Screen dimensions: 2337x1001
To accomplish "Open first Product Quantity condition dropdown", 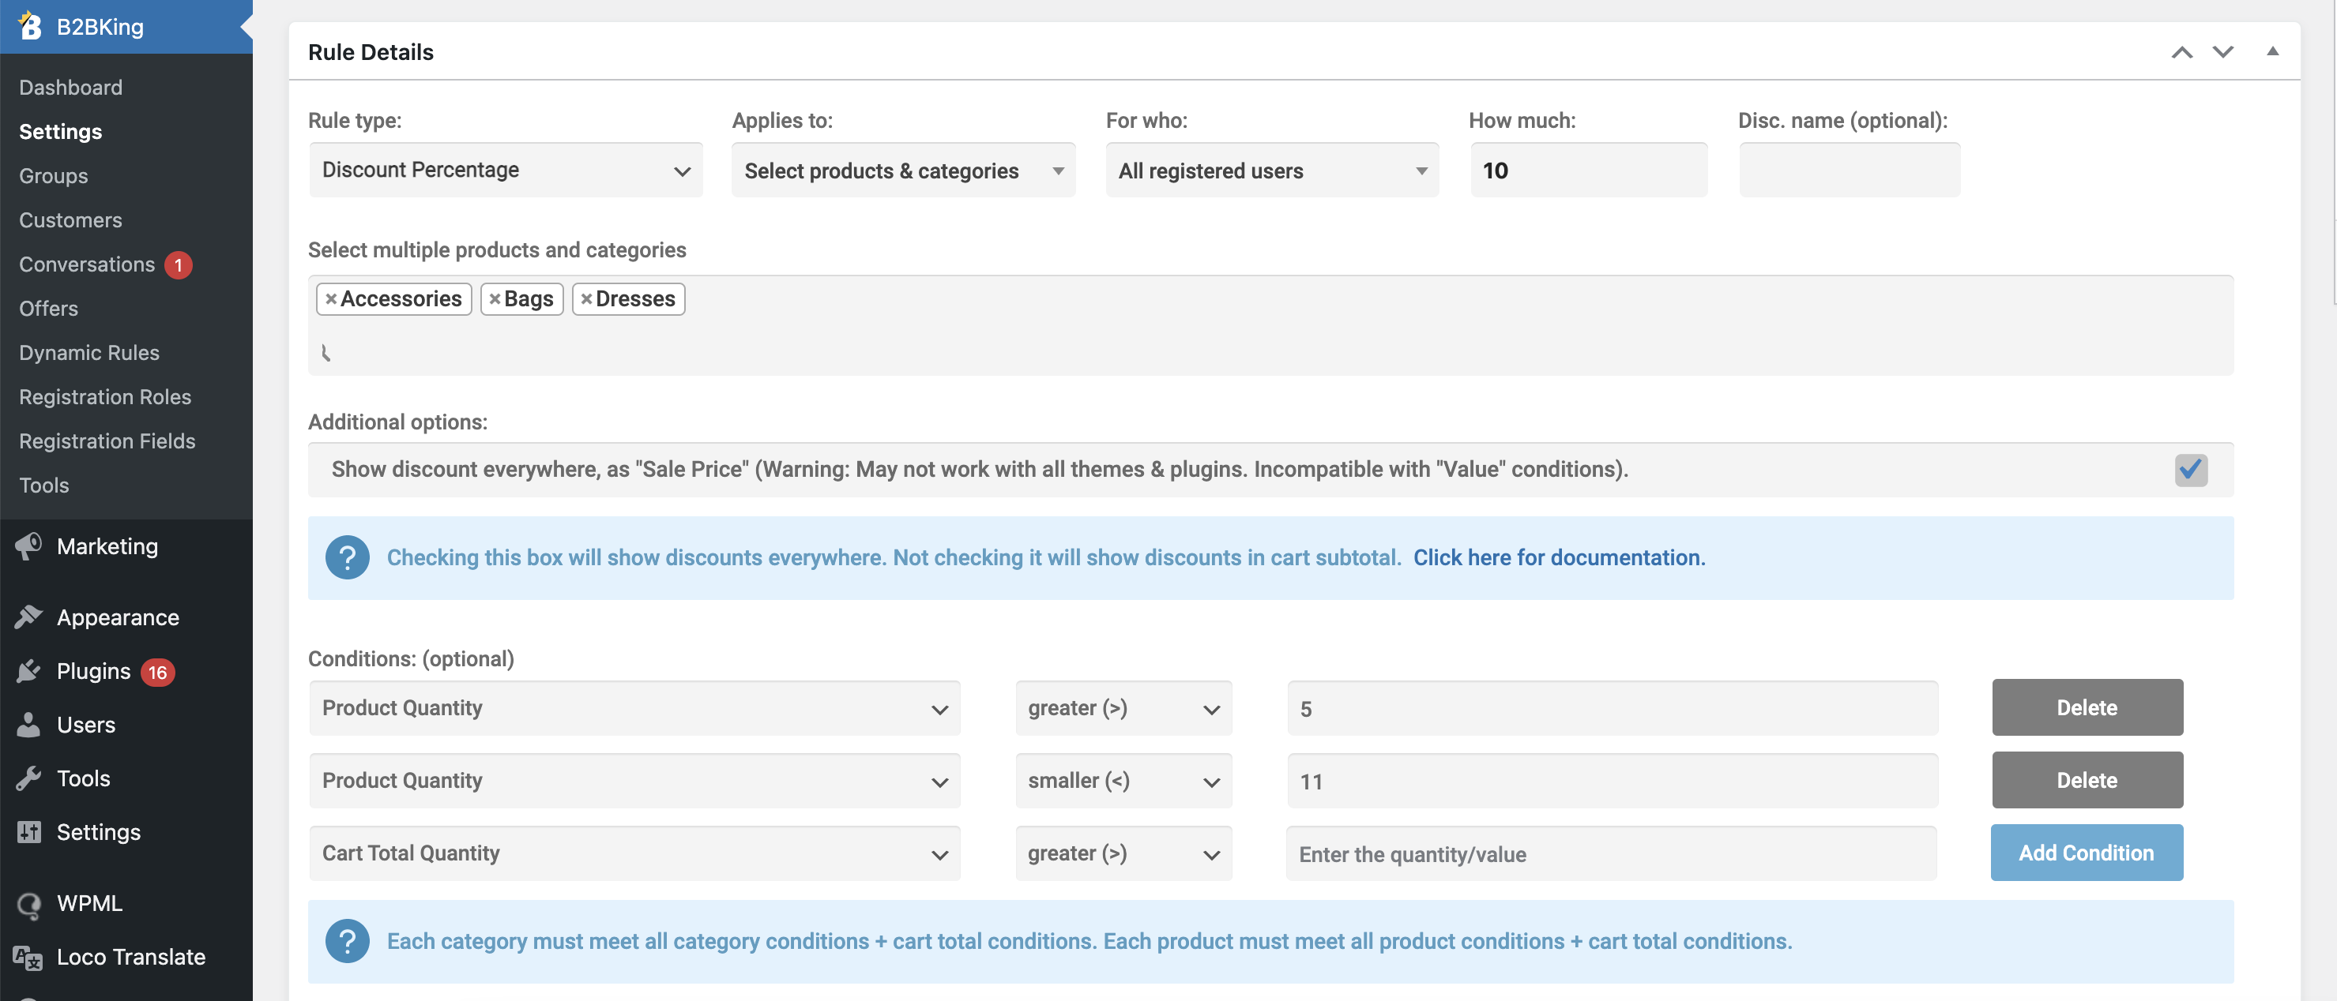I will tap(635, 708).
